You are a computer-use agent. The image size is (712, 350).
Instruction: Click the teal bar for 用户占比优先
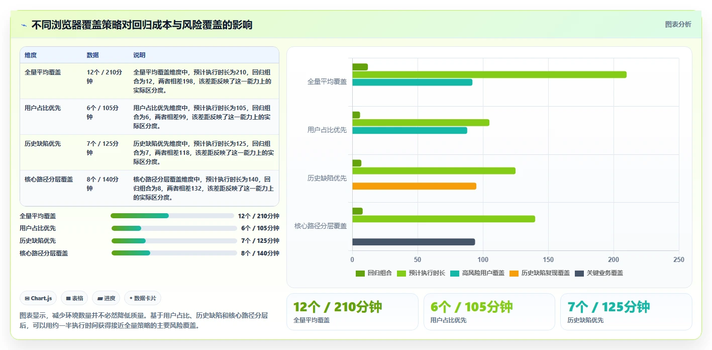coord(410,130)
